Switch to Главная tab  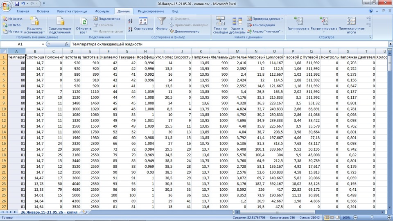(x=23, y=11)
